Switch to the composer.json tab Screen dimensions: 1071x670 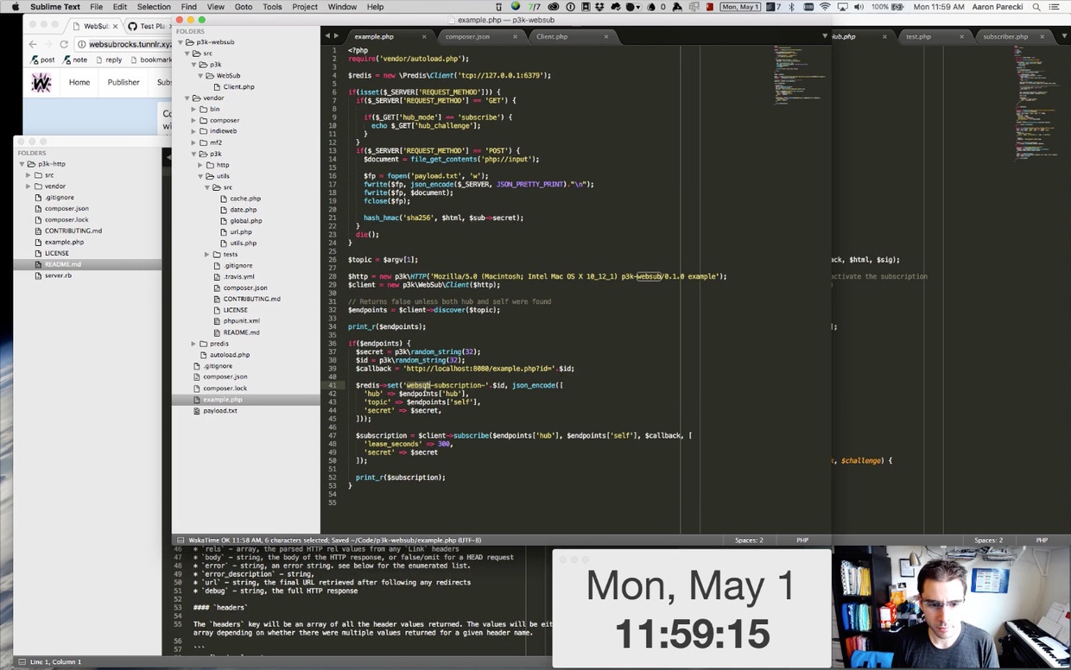pyautogui.click(x=467, y=37)
